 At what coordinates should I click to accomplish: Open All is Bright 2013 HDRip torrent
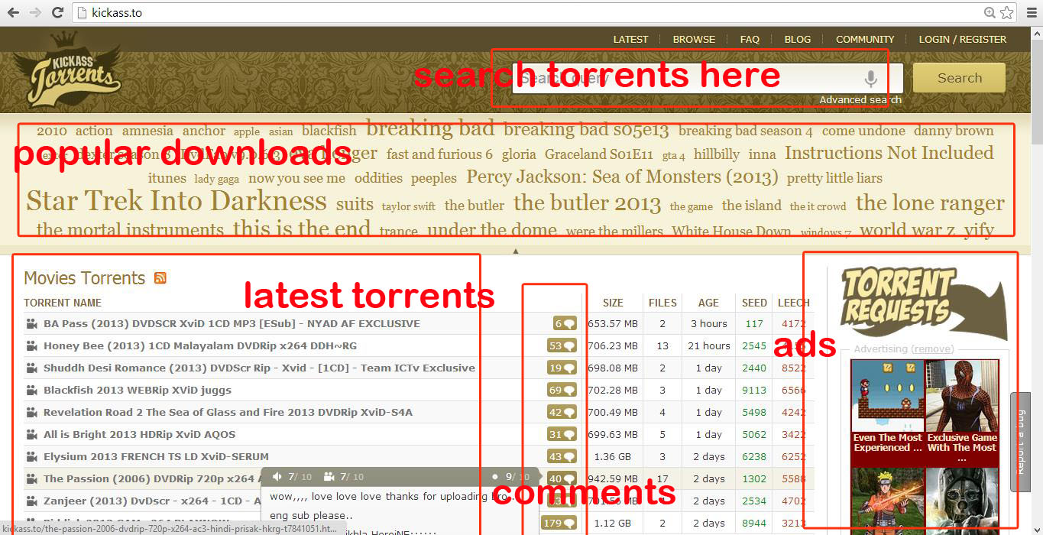pyautogui.click(x=140, y=434)
